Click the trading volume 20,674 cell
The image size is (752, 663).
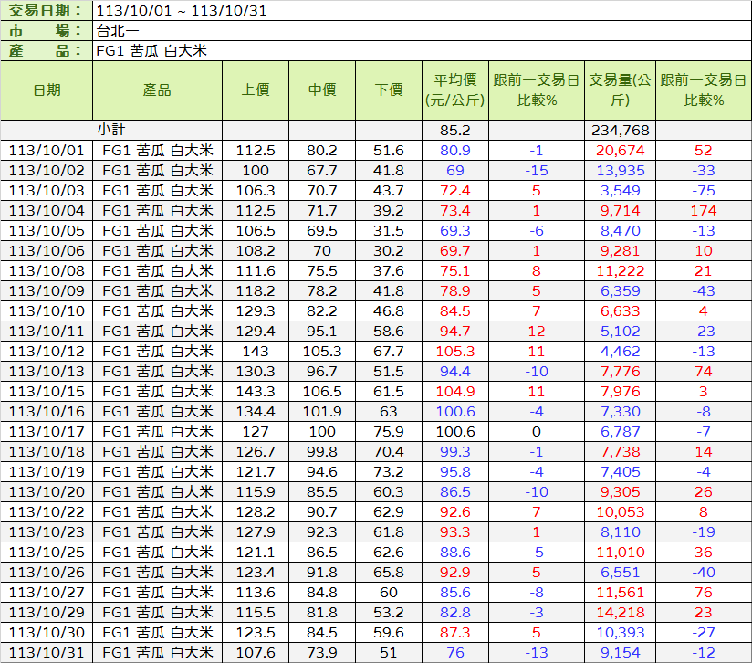(620, 150)
